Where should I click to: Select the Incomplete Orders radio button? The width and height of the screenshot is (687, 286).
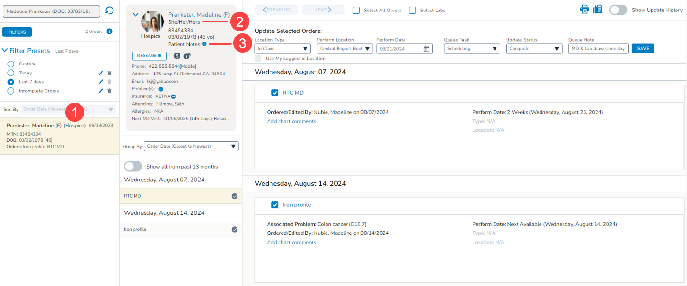pos(11,91)
